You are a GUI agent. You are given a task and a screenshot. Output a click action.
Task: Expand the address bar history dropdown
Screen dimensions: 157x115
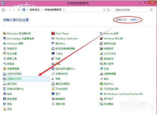[104, 10]
